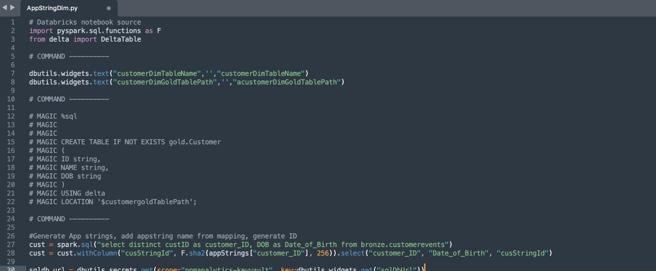Image resolution: width=656 pixels, height=271 pixels.
Task: Click the first '# COMMAND' separator line
Action: click(69, 56)
